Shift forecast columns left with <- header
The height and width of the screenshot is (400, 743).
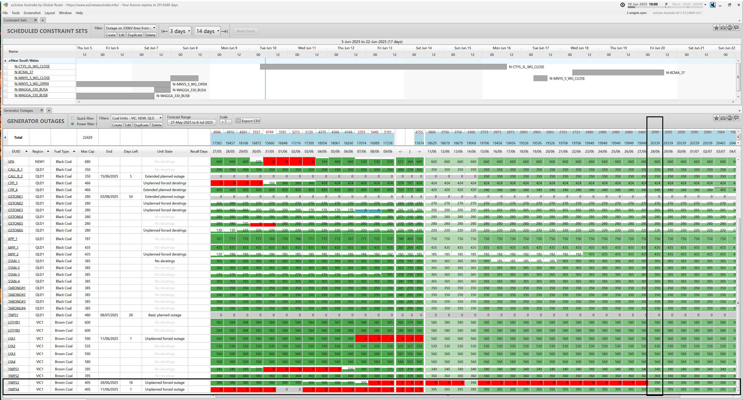(x=401, y=151)
